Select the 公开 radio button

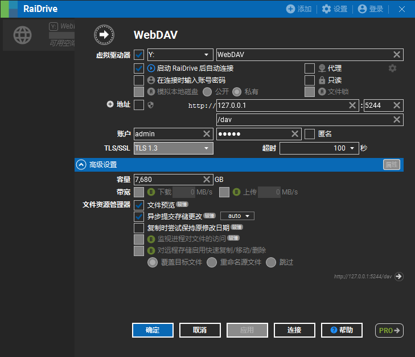(x=207, y=92)
